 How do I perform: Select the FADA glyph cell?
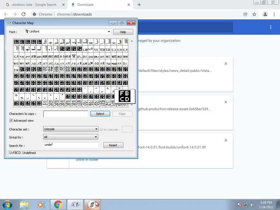pos(85,69)
